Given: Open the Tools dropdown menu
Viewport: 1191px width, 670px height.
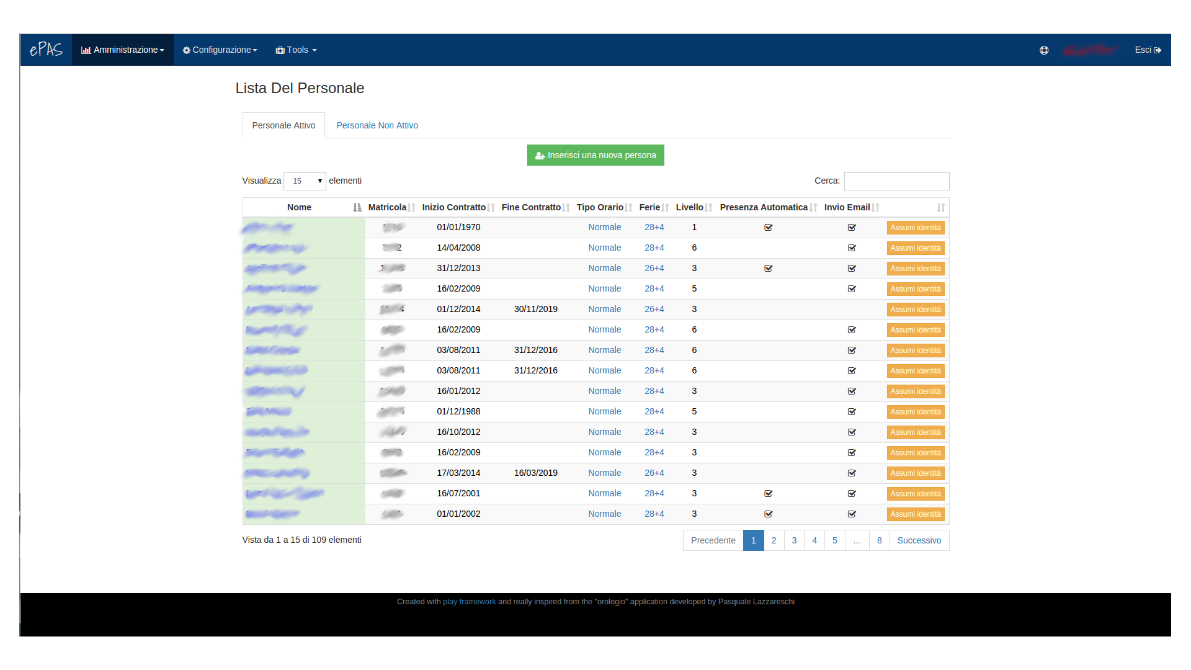Looking at the screenshot, I should pyautogui.click(x=297, y=50).
